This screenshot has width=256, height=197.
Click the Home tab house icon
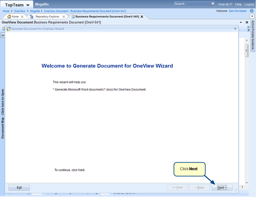coord(9,17)
